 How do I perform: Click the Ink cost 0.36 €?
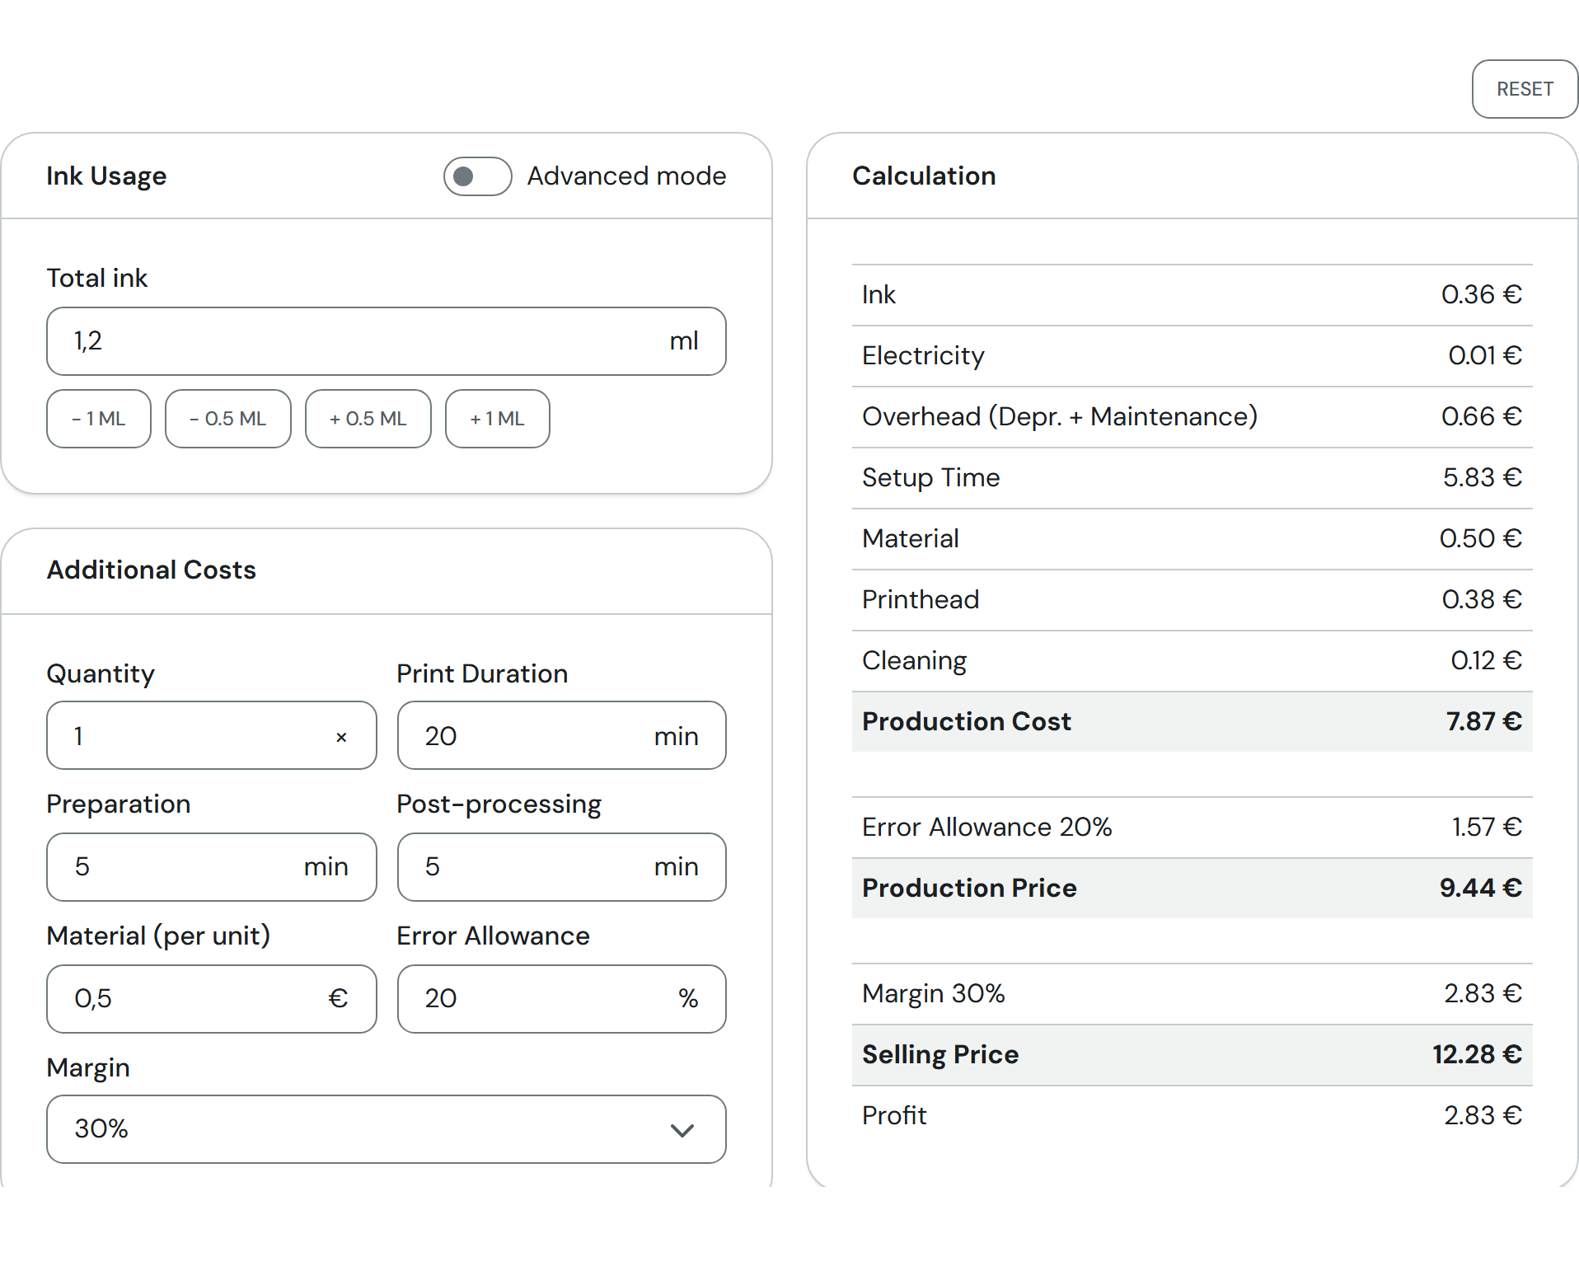[x=1481, y=294]
